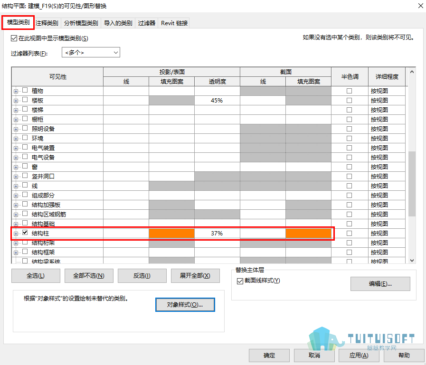This screenshot has height=365, width=426.
Task: Click the scrollbar down arrow in category list
Action: (412, 261)
